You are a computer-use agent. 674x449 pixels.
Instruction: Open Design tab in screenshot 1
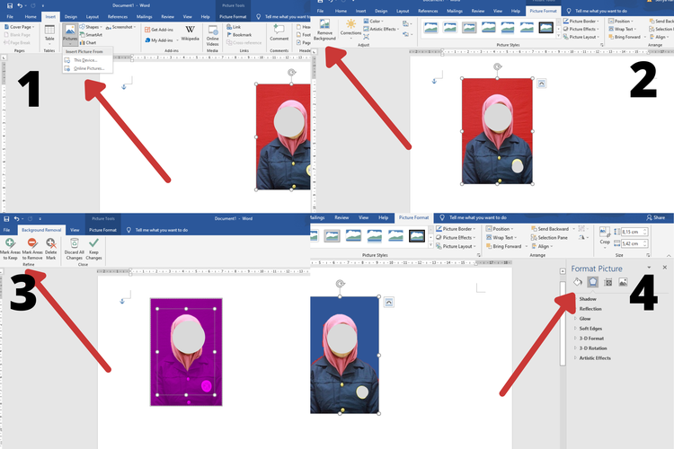point(70,17)
